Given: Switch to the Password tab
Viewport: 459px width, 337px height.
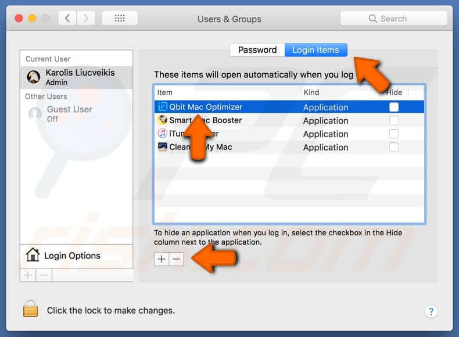Looking at the screenshot, I should pos(257,50).
